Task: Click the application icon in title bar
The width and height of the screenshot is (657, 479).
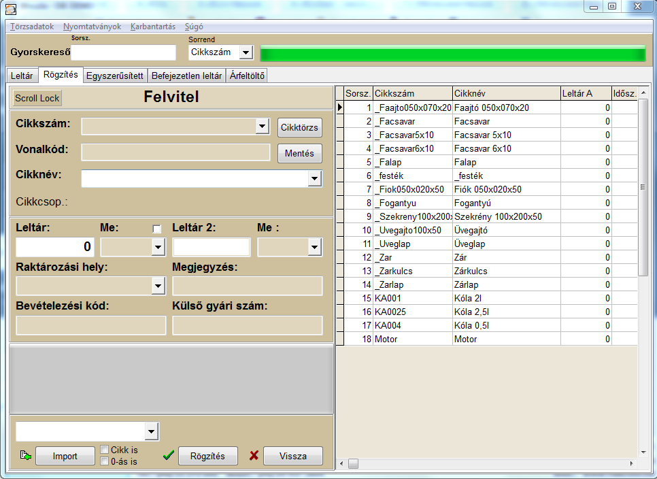Action: point(11,9)
